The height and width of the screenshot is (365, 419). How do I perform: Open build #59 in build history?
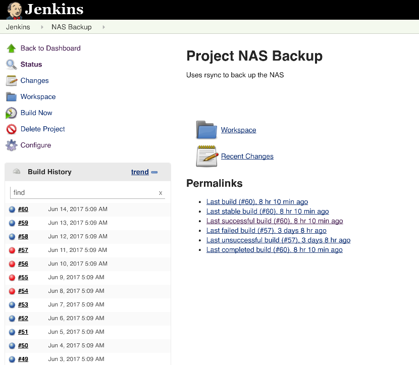pos(23,223)
